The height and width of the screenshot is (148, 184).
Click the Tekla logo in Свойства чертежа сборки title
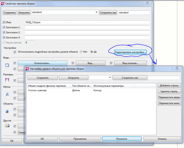pos(3,4)
